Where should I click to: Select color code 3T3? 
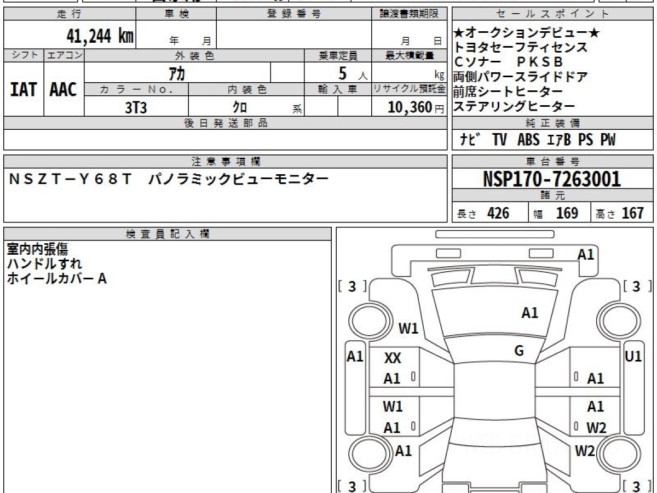(136, 107)
